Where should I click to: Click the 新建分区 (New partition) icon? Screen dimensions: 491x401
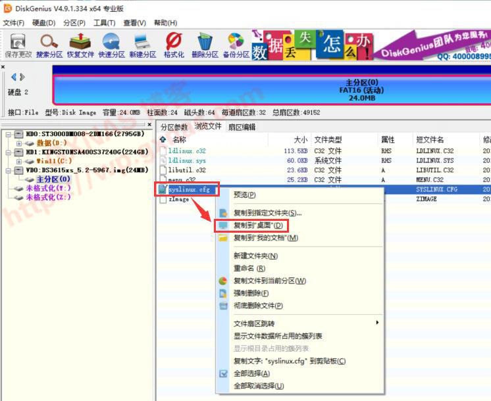pos(142,45)
